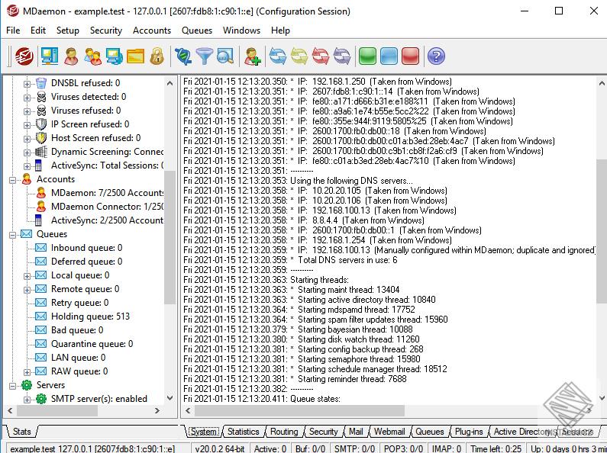The image size is (607, 453).
Task: Collapse the Queues tree node
Action: (12, 235)
